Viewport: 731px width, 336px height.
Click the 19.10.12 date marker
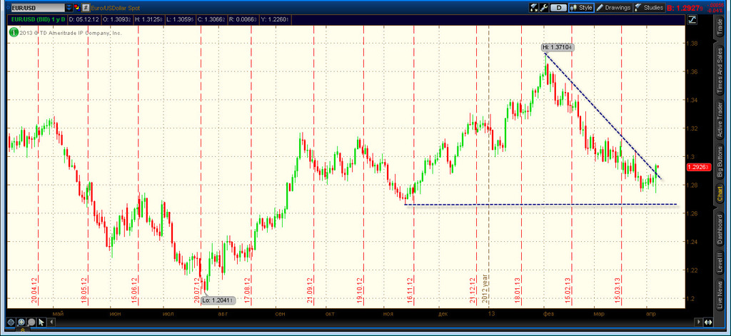(x=360, y=291)
